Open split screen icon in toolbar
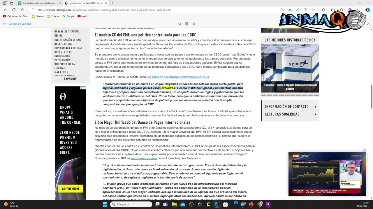This screenshot has height=209, width=373. tap(333, 10)
